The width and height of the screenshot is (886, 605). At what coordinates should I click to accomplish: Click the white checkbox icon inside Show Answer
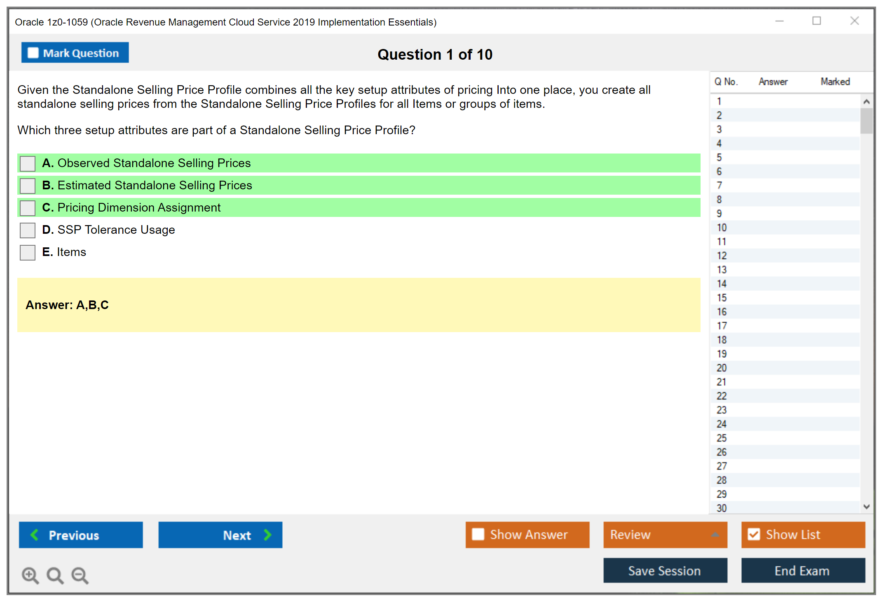click(478, 534)
